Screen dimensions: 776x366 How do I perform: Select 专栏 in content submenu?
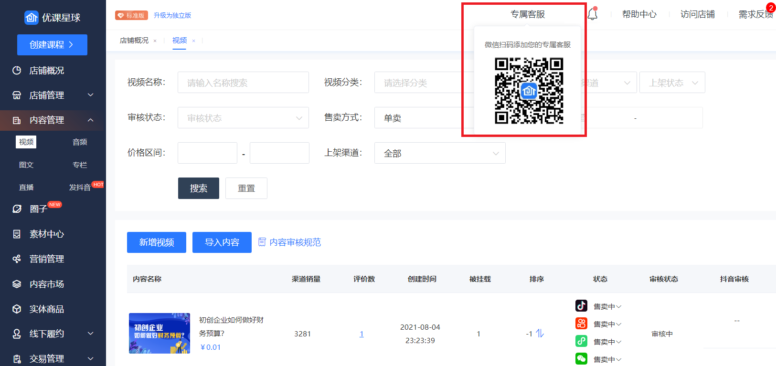(x=80, y=165)
